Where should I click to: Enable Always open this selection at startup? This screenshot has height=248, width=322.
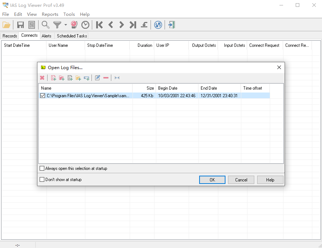click(x=42, y=168)
